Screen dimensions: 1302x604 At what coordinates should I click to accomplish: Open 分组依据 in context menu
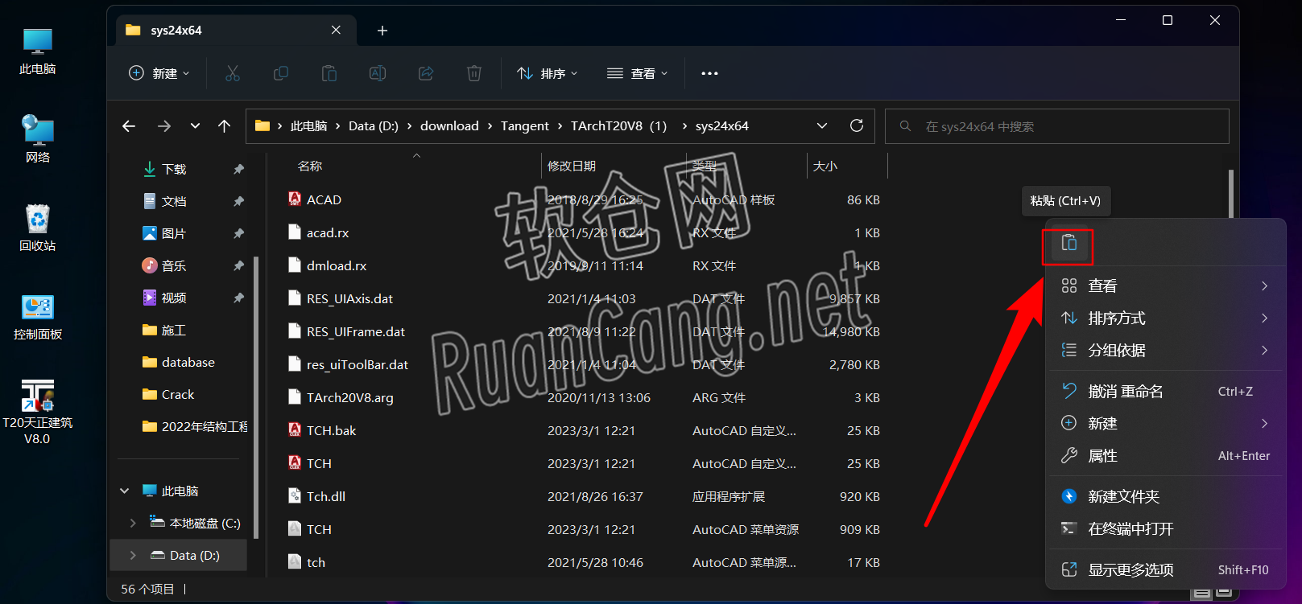[1165, 350]
